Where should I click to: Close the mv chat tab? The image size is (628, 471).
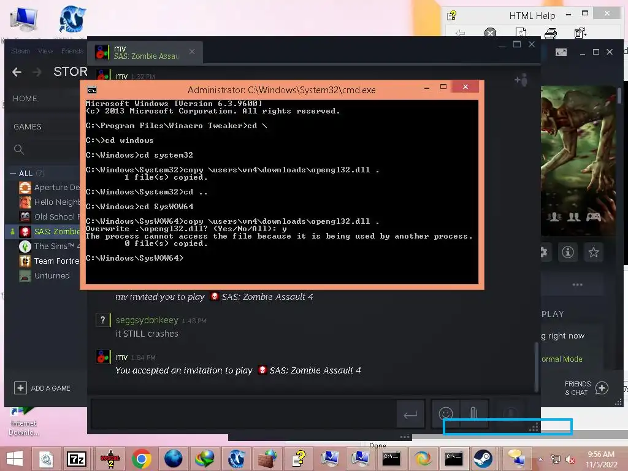coord(192,52)
